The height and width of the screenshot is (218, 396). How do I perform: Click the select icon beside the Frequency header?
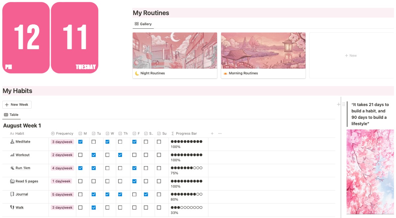53,133
